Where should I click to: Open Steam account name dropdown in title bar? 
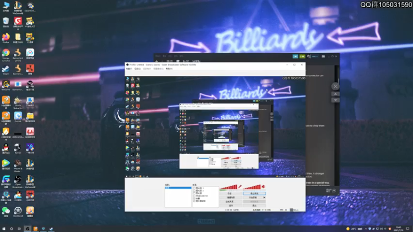click(x=315, y=56)
